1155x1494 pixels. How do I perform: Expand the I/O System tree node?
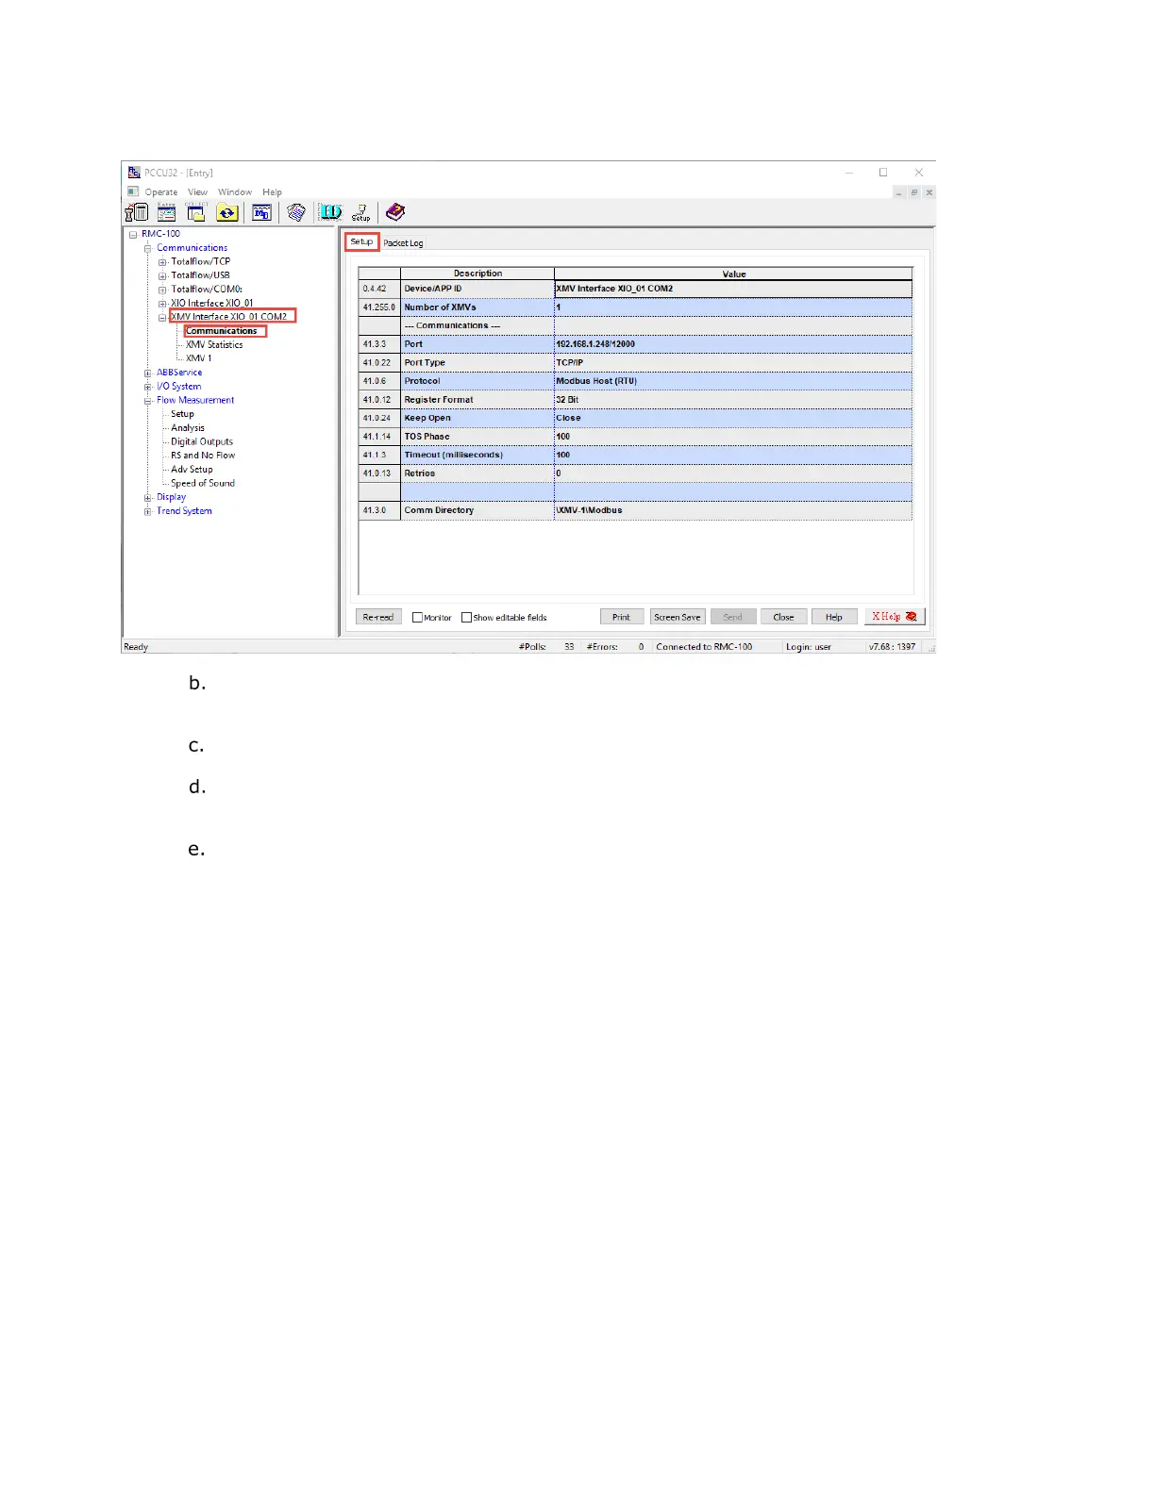pyautogui.click(x=148, y=387)
